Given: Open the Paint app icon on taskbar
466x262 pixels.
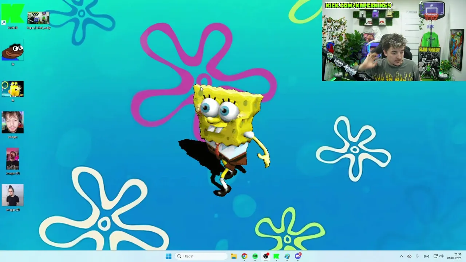Looking at the screenshot, I should [287, 256].
